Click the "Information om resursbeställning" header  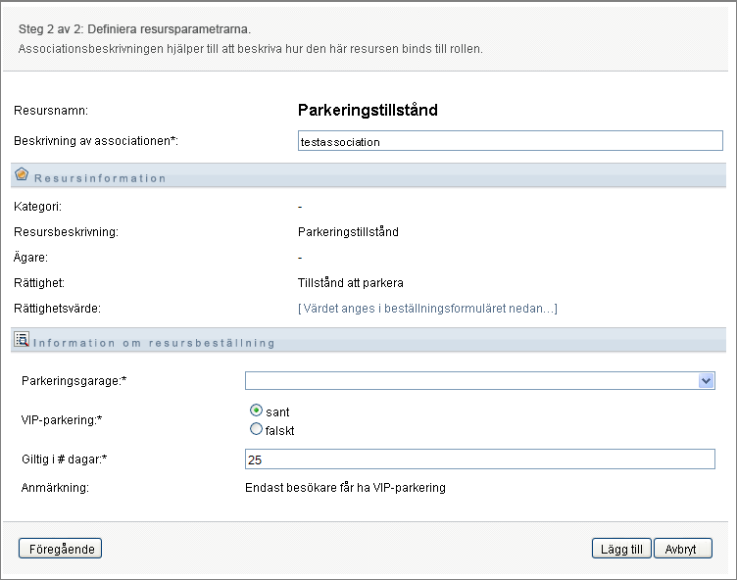click(x=154, y=344)
